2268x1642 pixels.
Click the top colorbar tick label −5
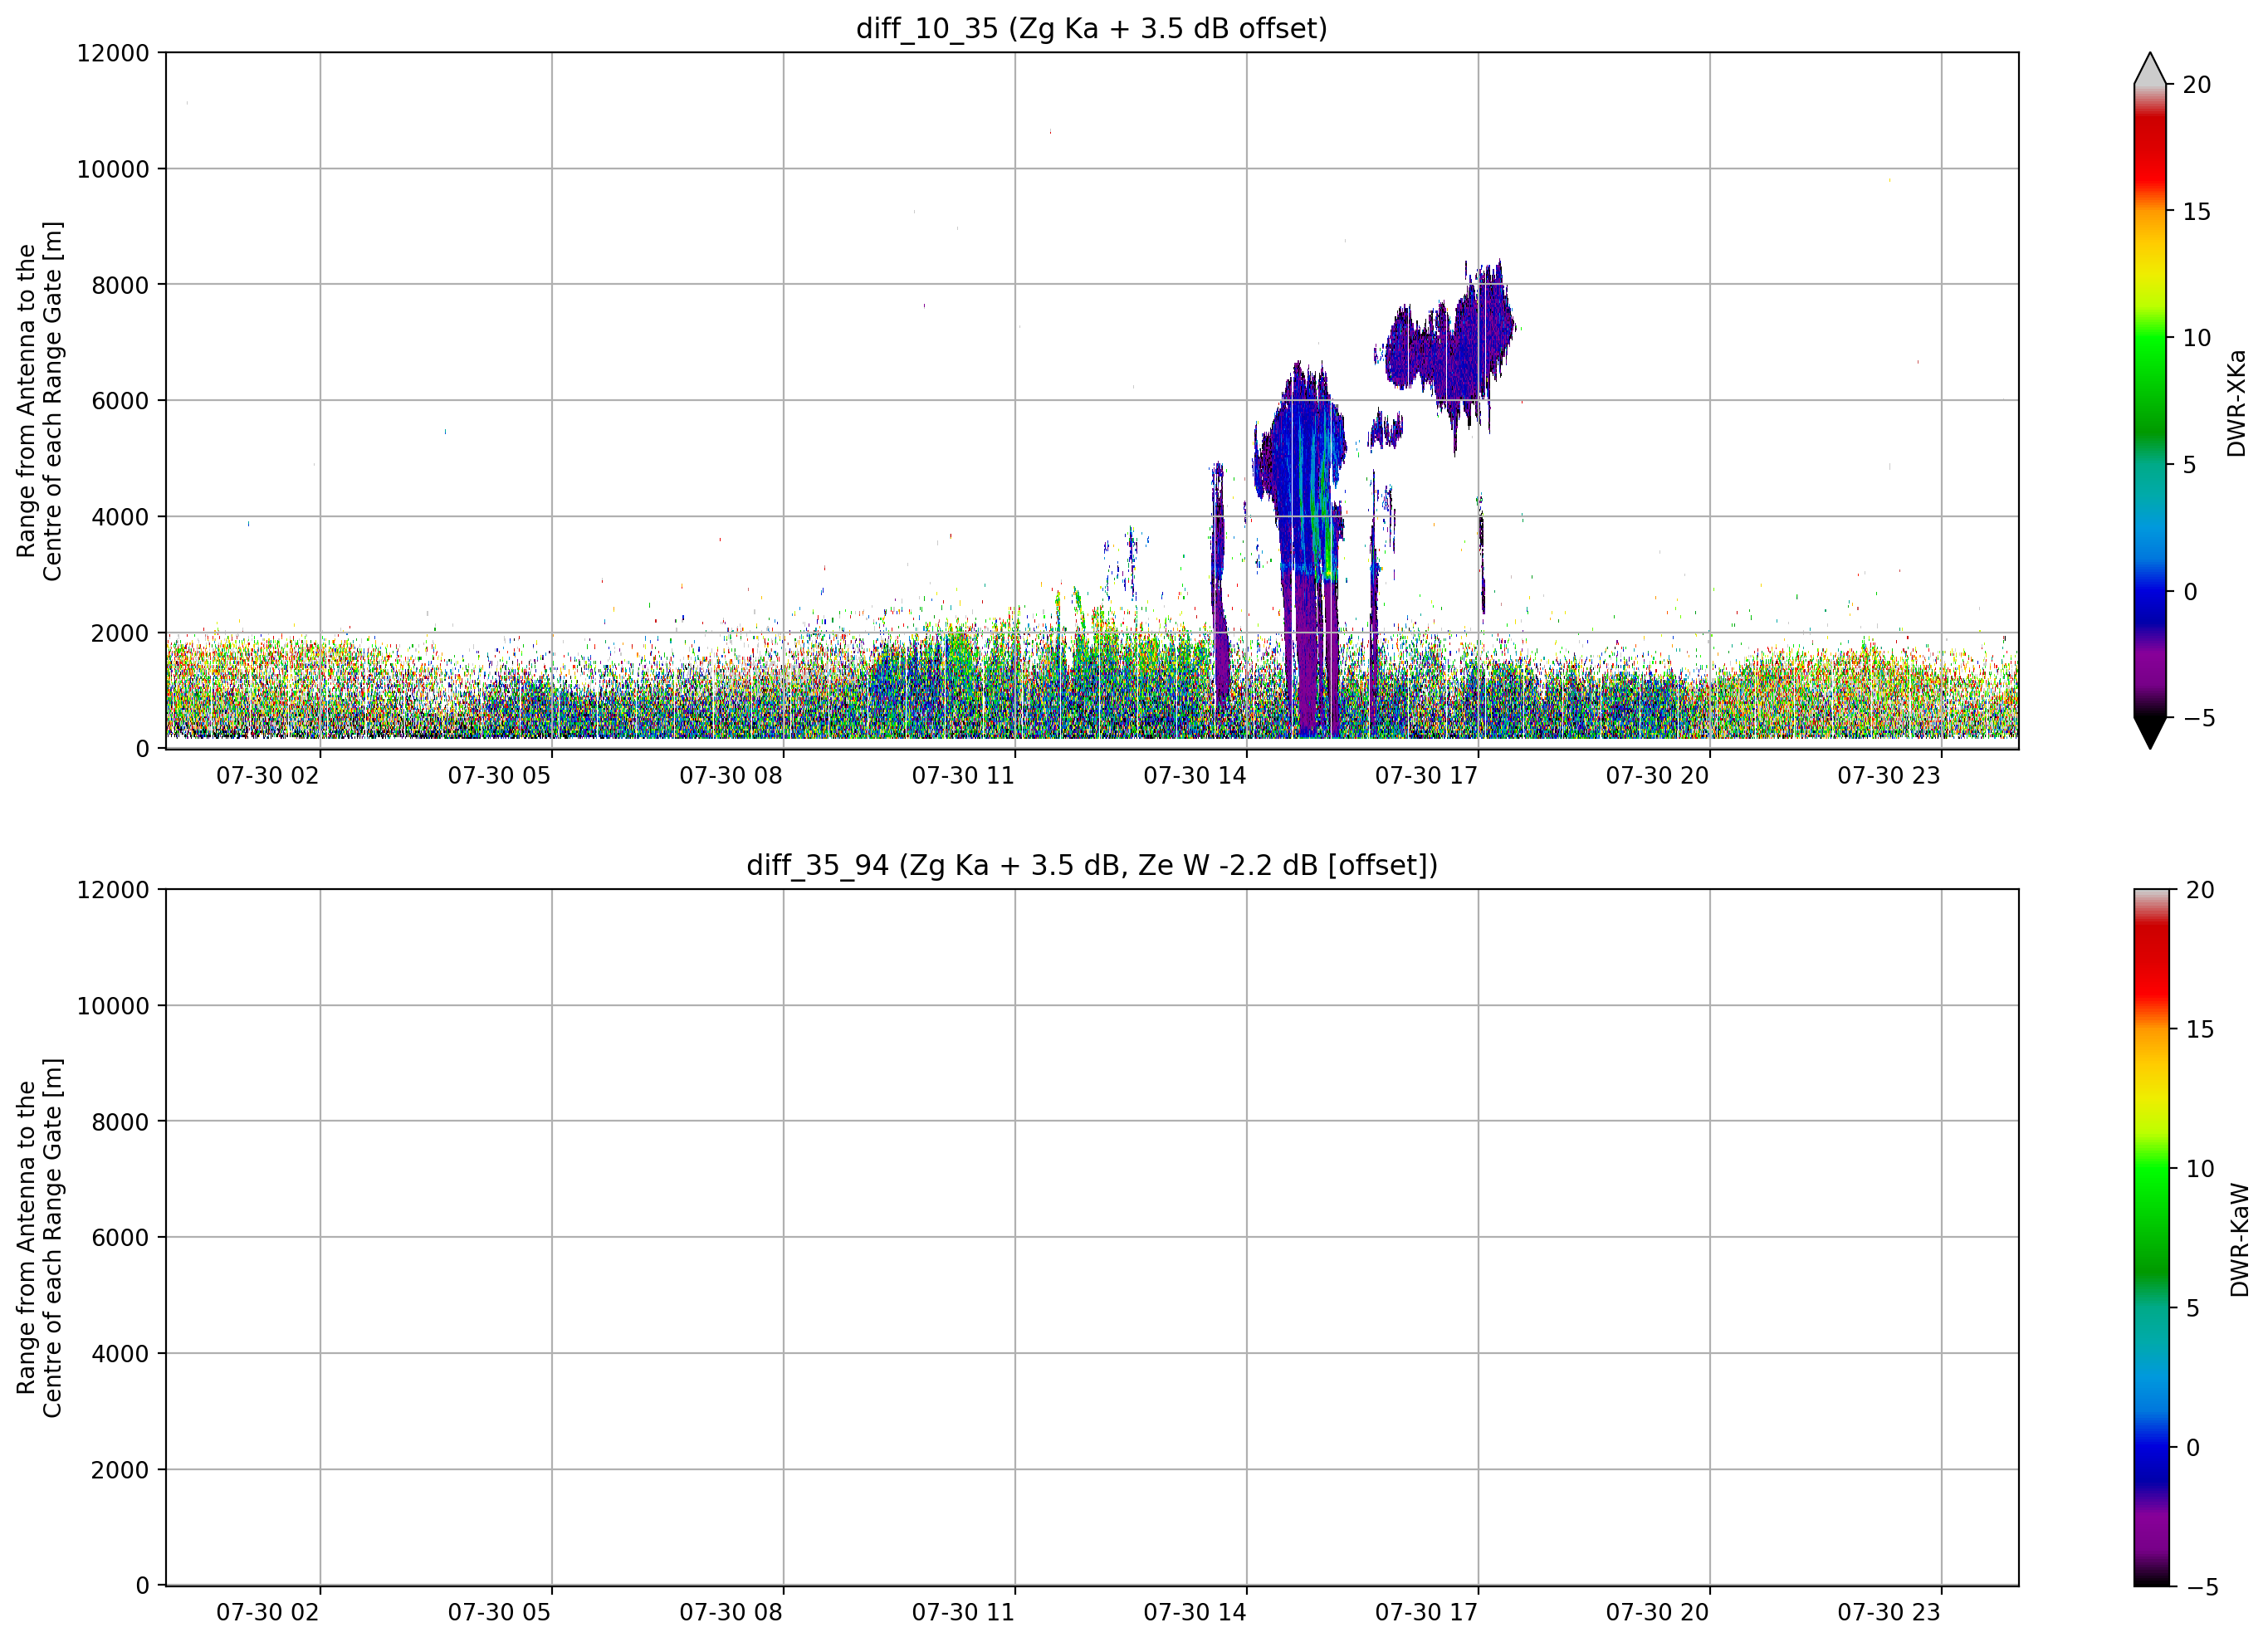point(2198,718)
